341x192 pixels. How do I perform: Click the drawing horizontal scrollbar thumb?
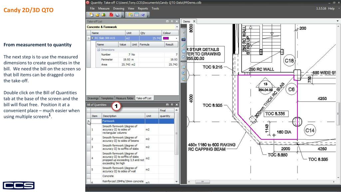(202, 182)
